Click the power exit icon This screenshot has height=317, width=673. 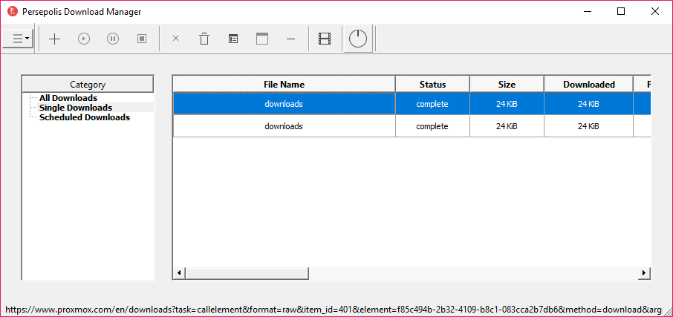pyautogui.click(x=358, y=39)
